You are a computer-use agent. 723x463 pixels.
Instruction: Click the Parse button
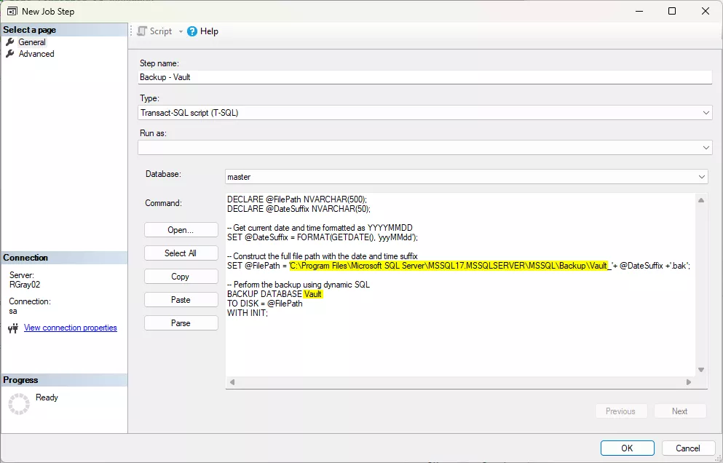[x=181, y=322]
